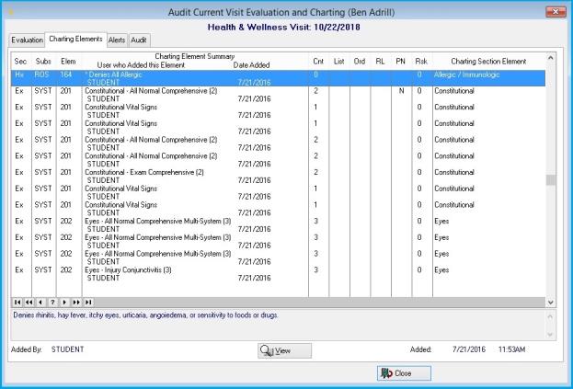573x389 pixels.
Task: Select the Denies All Allergic row
Action: coord(278,78)
